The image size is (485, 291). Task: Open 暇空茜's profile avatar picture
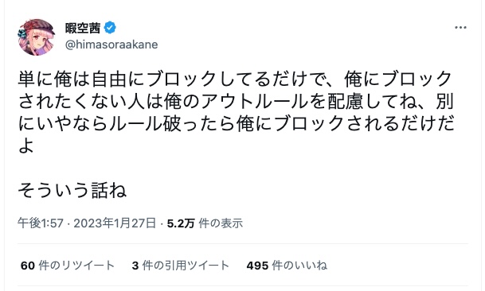(x=37, y=37)
